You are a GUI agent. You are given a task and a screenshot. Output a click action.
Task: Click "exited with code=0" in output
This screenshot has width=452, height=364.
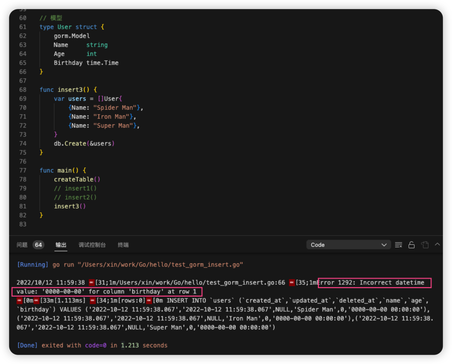coord(74,346)
